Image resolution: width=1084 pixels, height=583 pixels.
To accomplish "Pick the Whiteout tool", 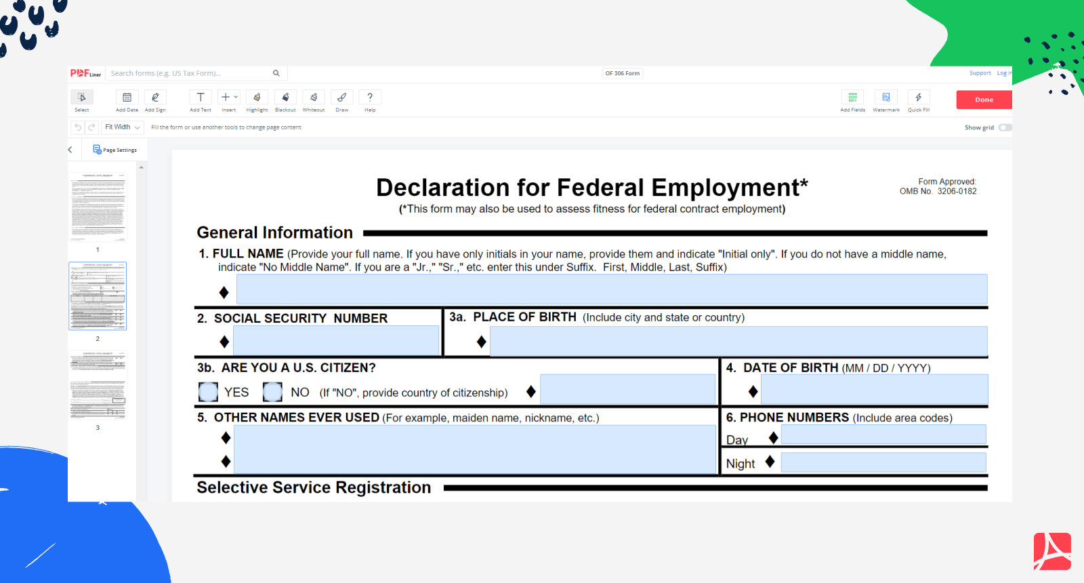I will (x=314, y=98).
